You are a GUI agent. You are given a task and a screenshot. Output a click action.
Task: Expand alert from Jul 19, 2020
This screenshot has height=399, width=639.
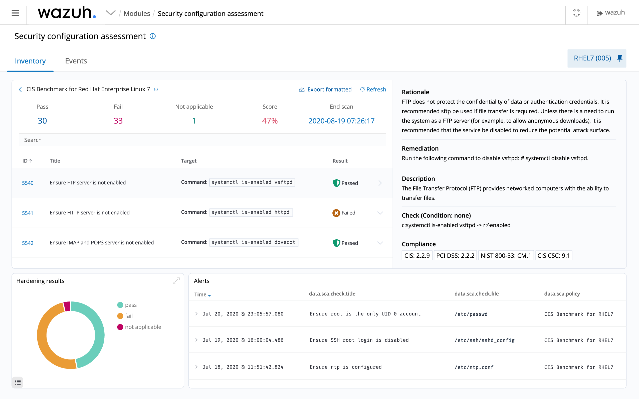pyautogui.click(x=196, y=339)
